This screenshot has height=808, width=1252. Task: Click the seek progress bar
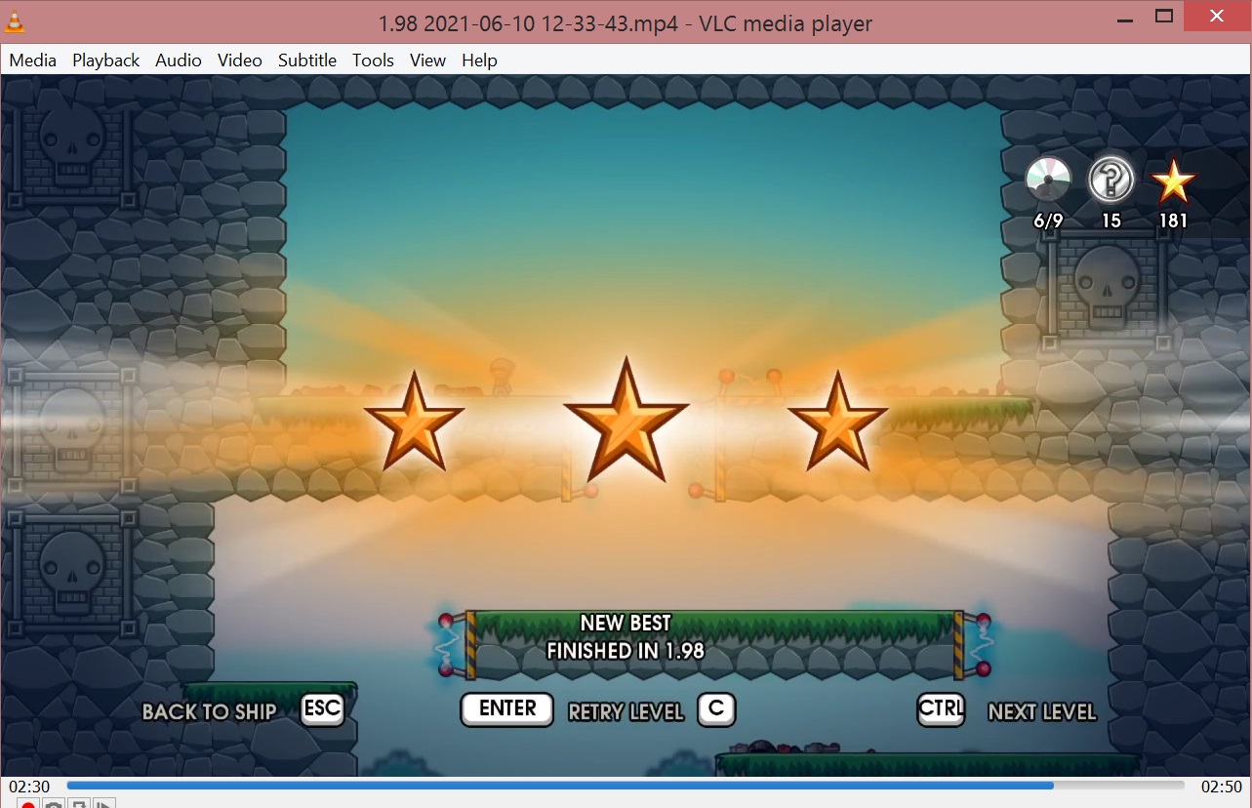coord(626,786)
